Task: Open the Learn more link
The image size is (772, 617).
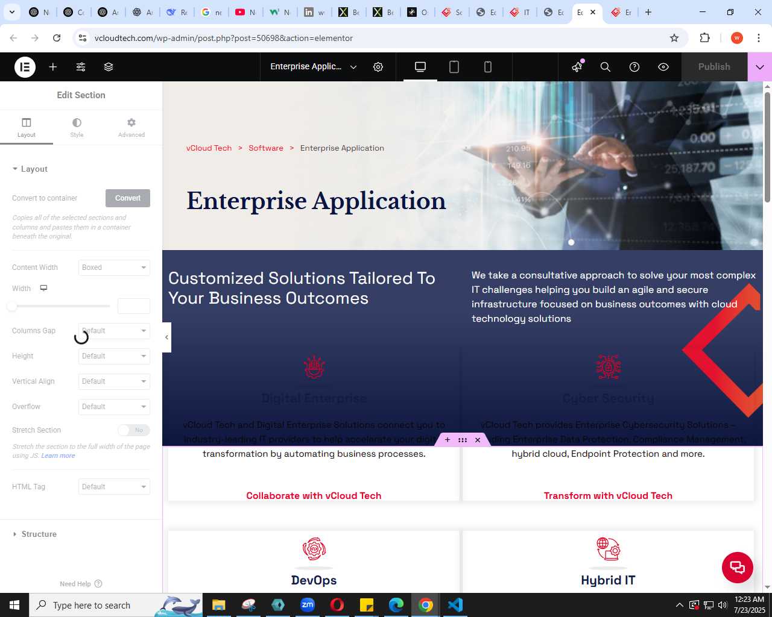Action: (59, 456)
